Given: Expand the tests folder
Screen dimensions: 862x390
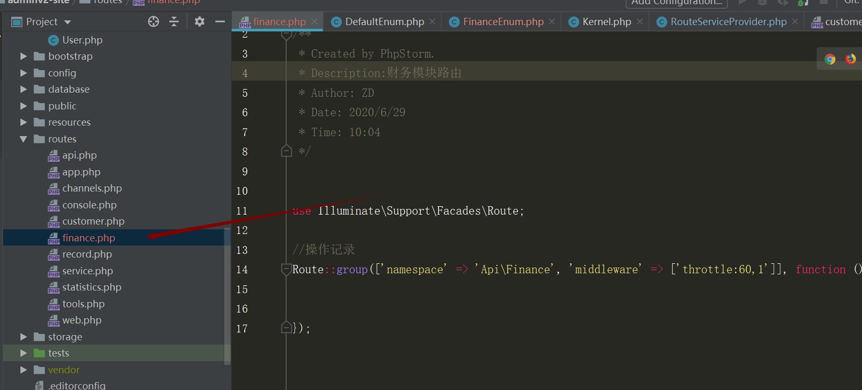Looking at the screenshot, I should (x=24, y=353).
